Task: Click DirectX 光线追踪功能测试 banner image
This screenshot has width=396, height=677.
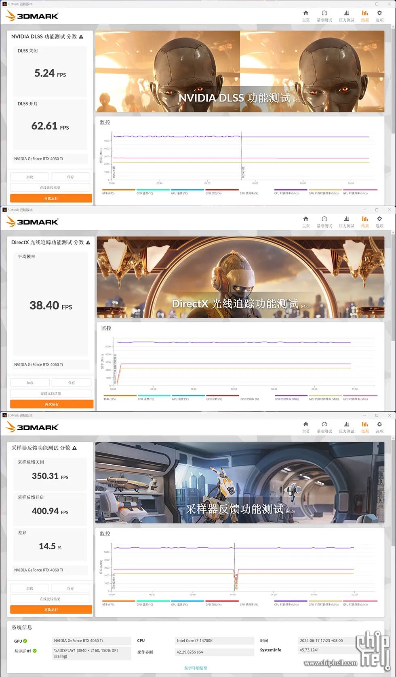Action: tap(240, 277)
